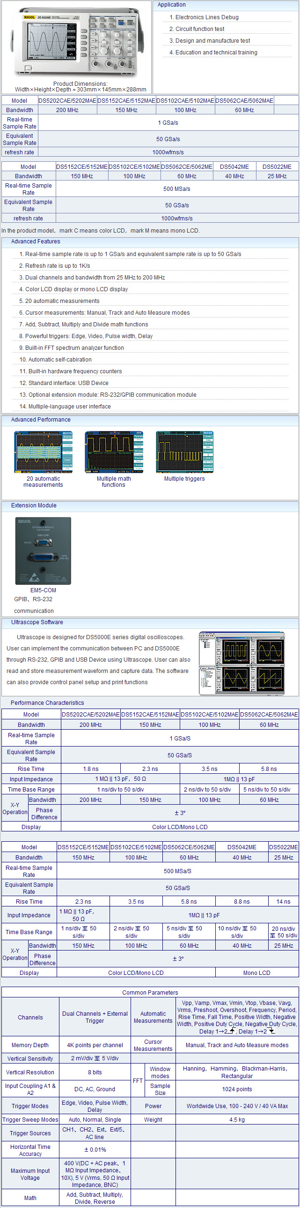Click the EM5-COM extension module image

point(44,551)
